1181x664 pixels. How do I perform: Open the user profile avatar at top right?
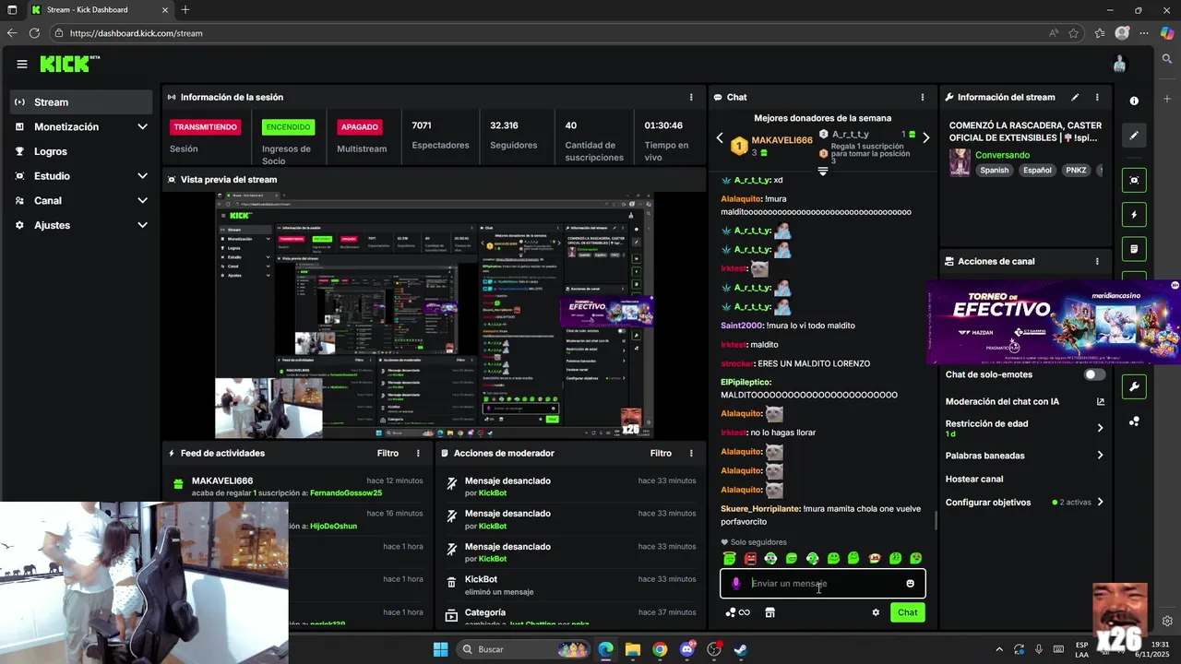coord(1119,64)
